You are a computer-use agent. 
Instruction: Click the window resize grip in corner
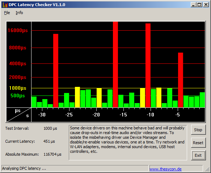point(207,169)
